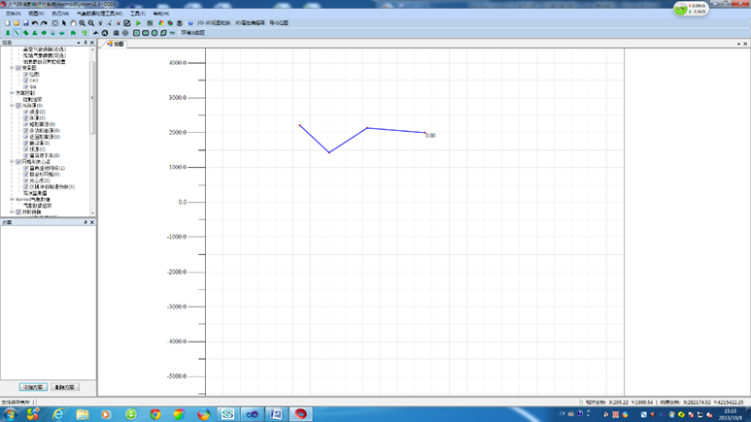Collapse the 网格和关心点 tree node
Screen dimensions: 751x422
click(x=12, y=162)
